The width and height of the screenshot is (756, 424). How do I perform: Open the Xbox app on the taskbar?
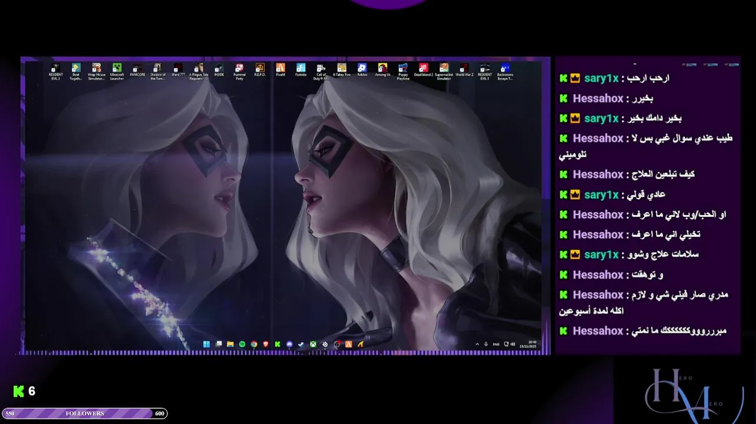313,344
